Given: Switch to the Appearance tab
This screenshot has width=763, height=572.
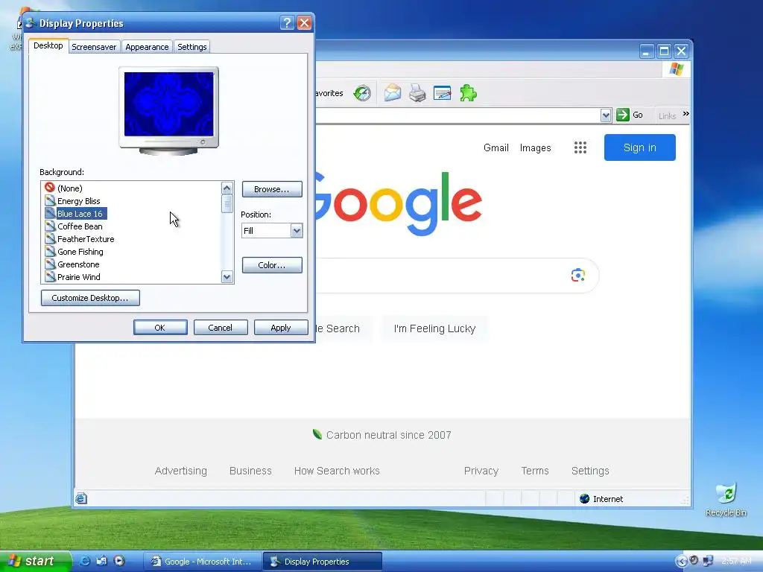Looking at the screenshot, I should [x=147, y=47].
